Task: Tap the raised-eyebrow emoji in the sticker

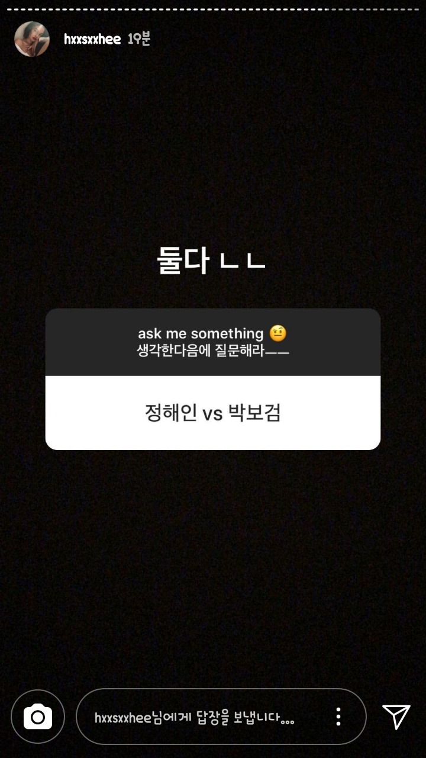Action: 277,333
